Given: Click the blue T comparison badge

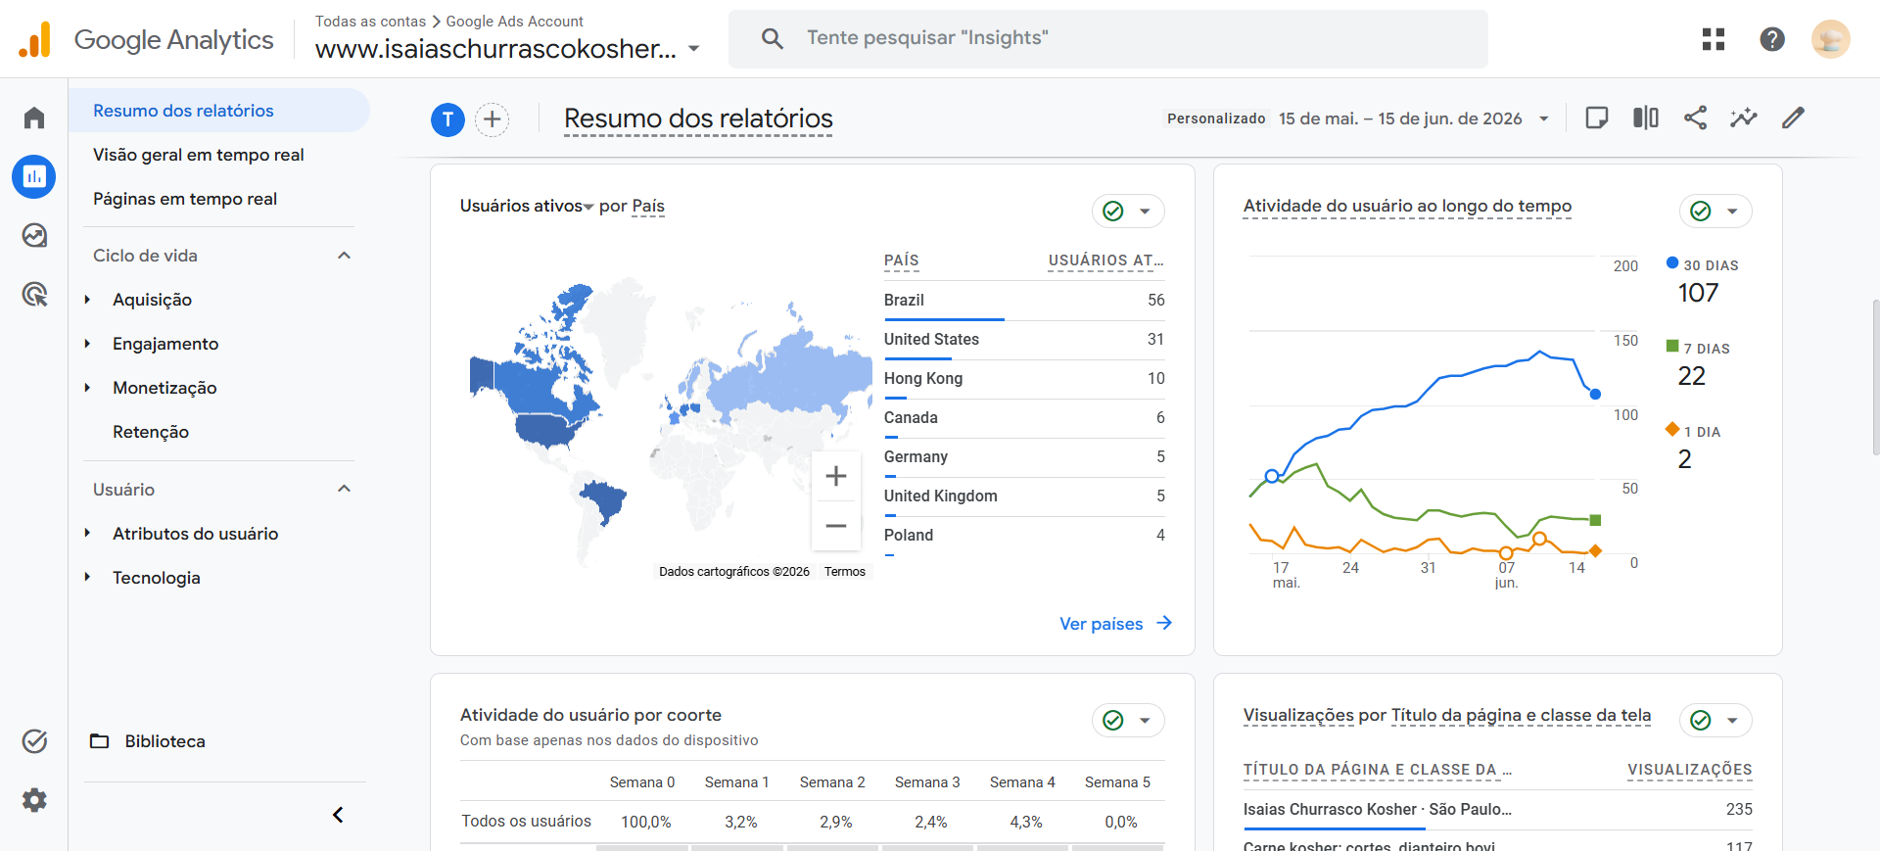Looking at the screenshot, I should point(447,119).
